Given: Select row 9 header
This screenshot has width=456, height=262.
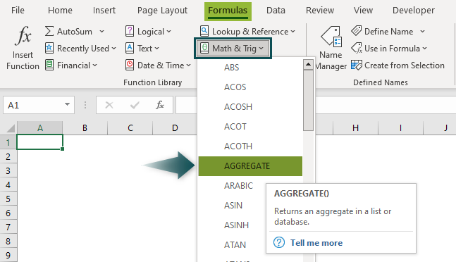Looking at the screenshot, I should (8, 255).
